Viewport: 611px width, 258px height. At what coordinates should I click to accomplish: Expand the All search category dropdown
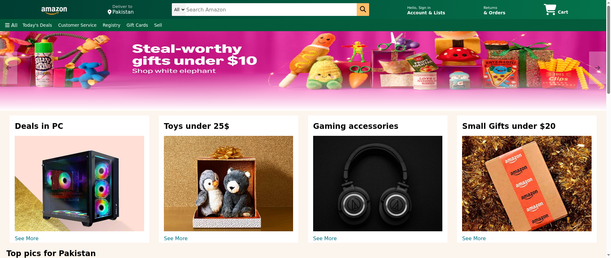point(179,10)
